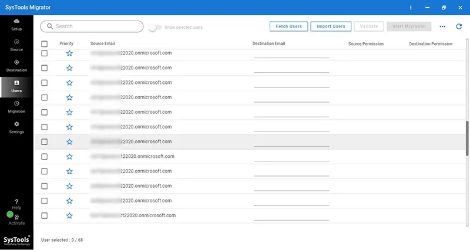Image resolution: width=470 pixels, height=250 pixels.
Task: Click the user list vertical scrollbar thumb
Action: coord(467,138)
